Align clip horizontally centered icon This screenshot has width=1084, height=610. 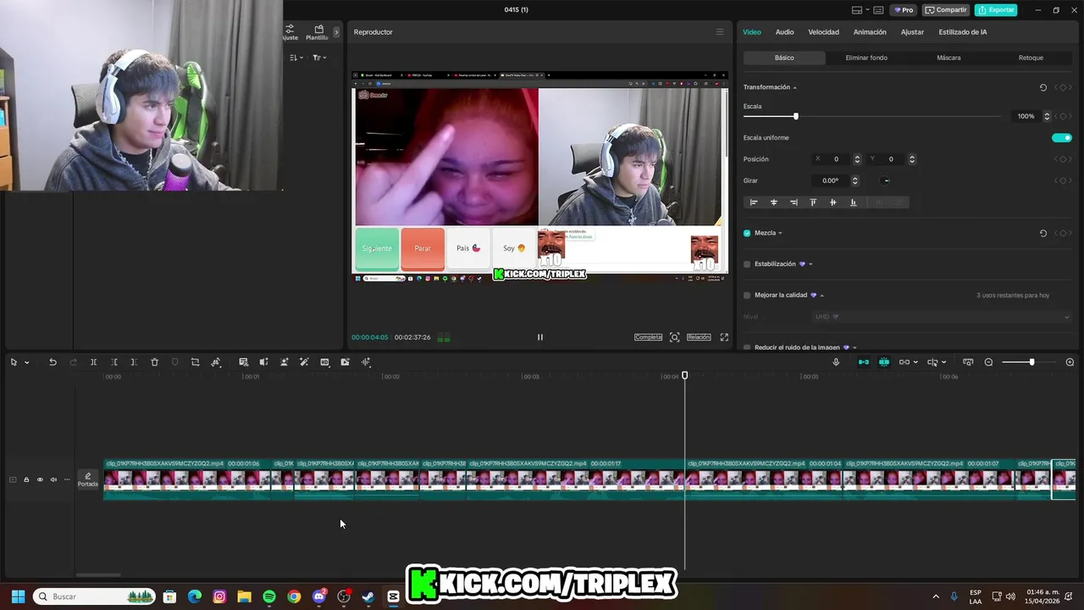tap(773, 202)
